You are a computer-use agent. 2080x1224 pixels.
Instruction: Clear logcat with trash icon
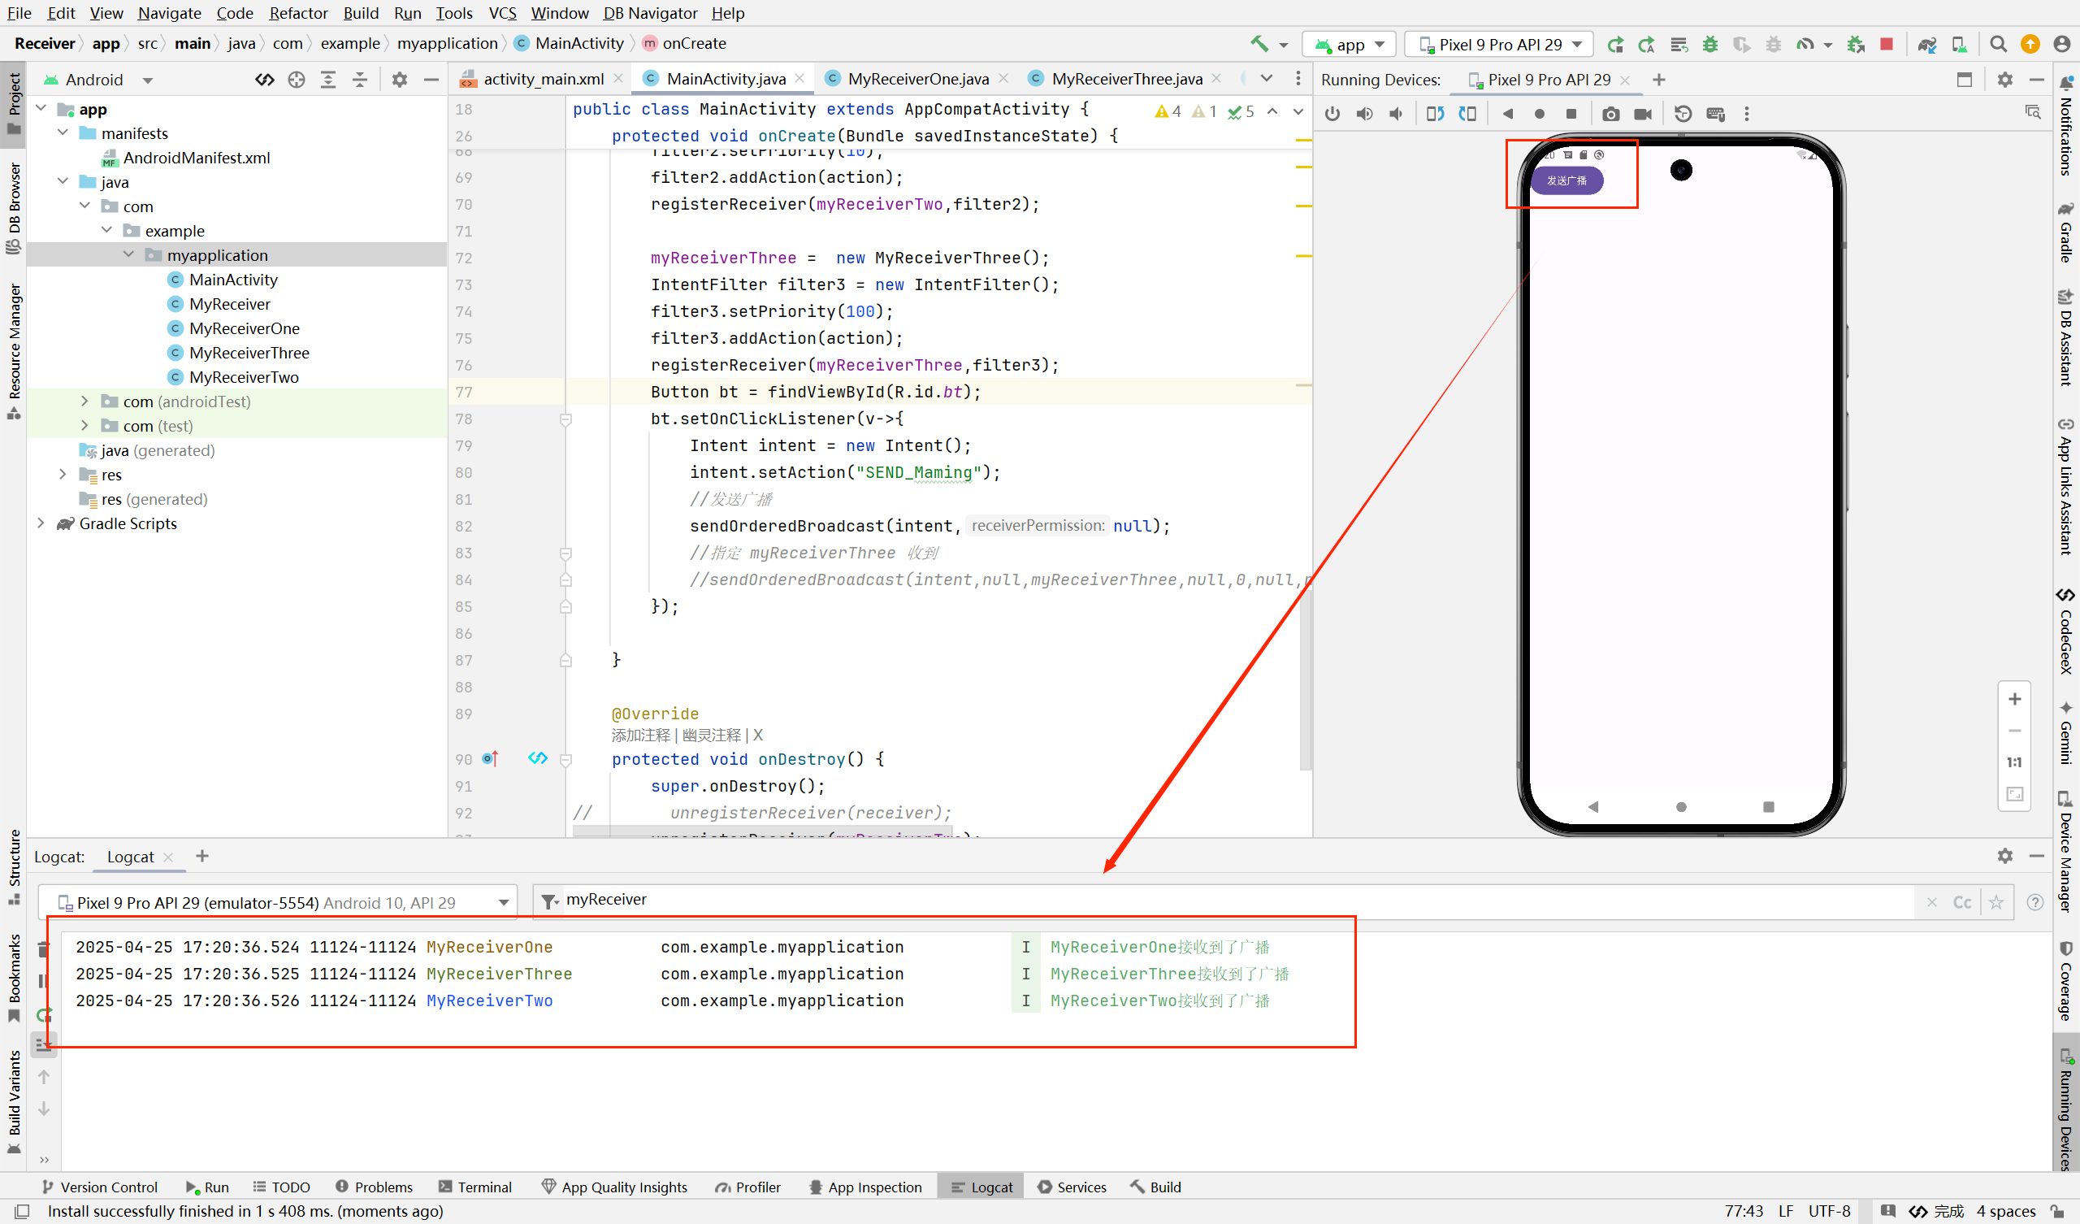[43, 950]
